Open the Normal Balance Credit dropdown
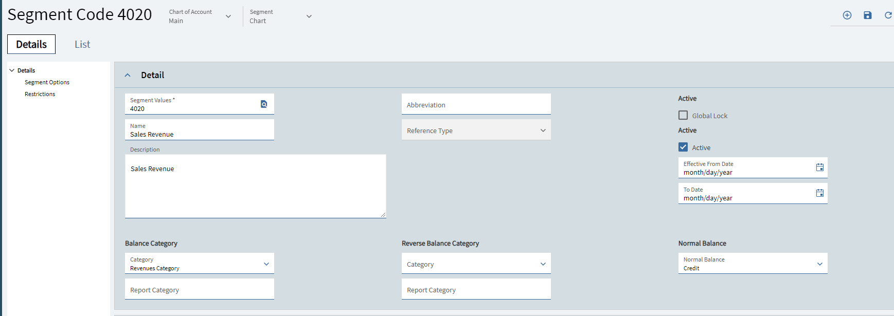 click(x=753, y=264)
